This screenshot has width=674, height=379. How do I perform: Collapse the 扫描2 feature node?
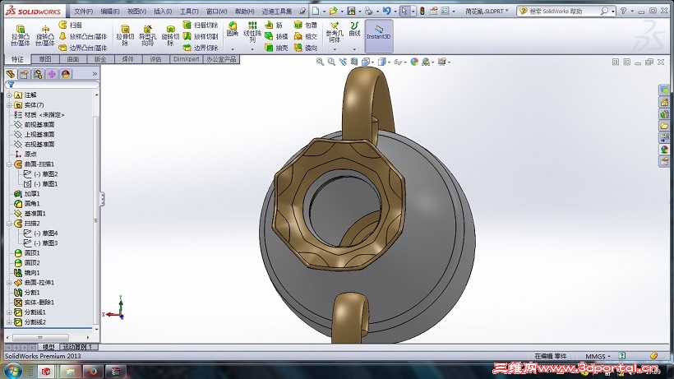tap(9, 224)
